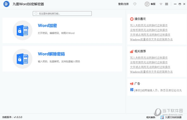Open Windows批量修改文件名 link under 相关推荐 panel
The width and height of the screenshot is (187, 120).
pos(151,72)
